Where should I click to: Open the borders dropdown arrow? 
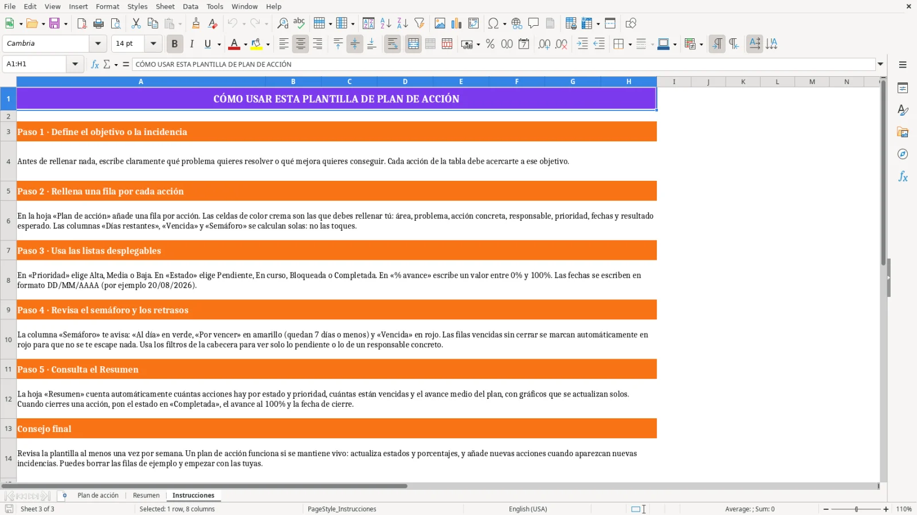pyautogui.click(x=630, y=44)
